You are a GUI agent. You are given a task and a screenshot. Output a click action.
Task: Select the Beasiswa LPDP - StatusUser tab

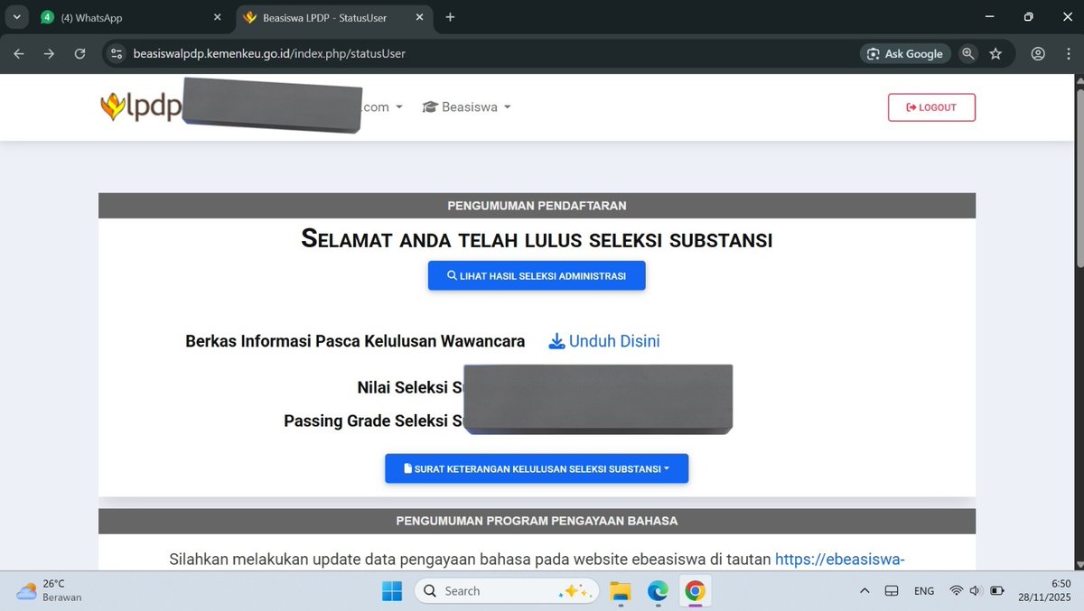(x=334, y=17)
